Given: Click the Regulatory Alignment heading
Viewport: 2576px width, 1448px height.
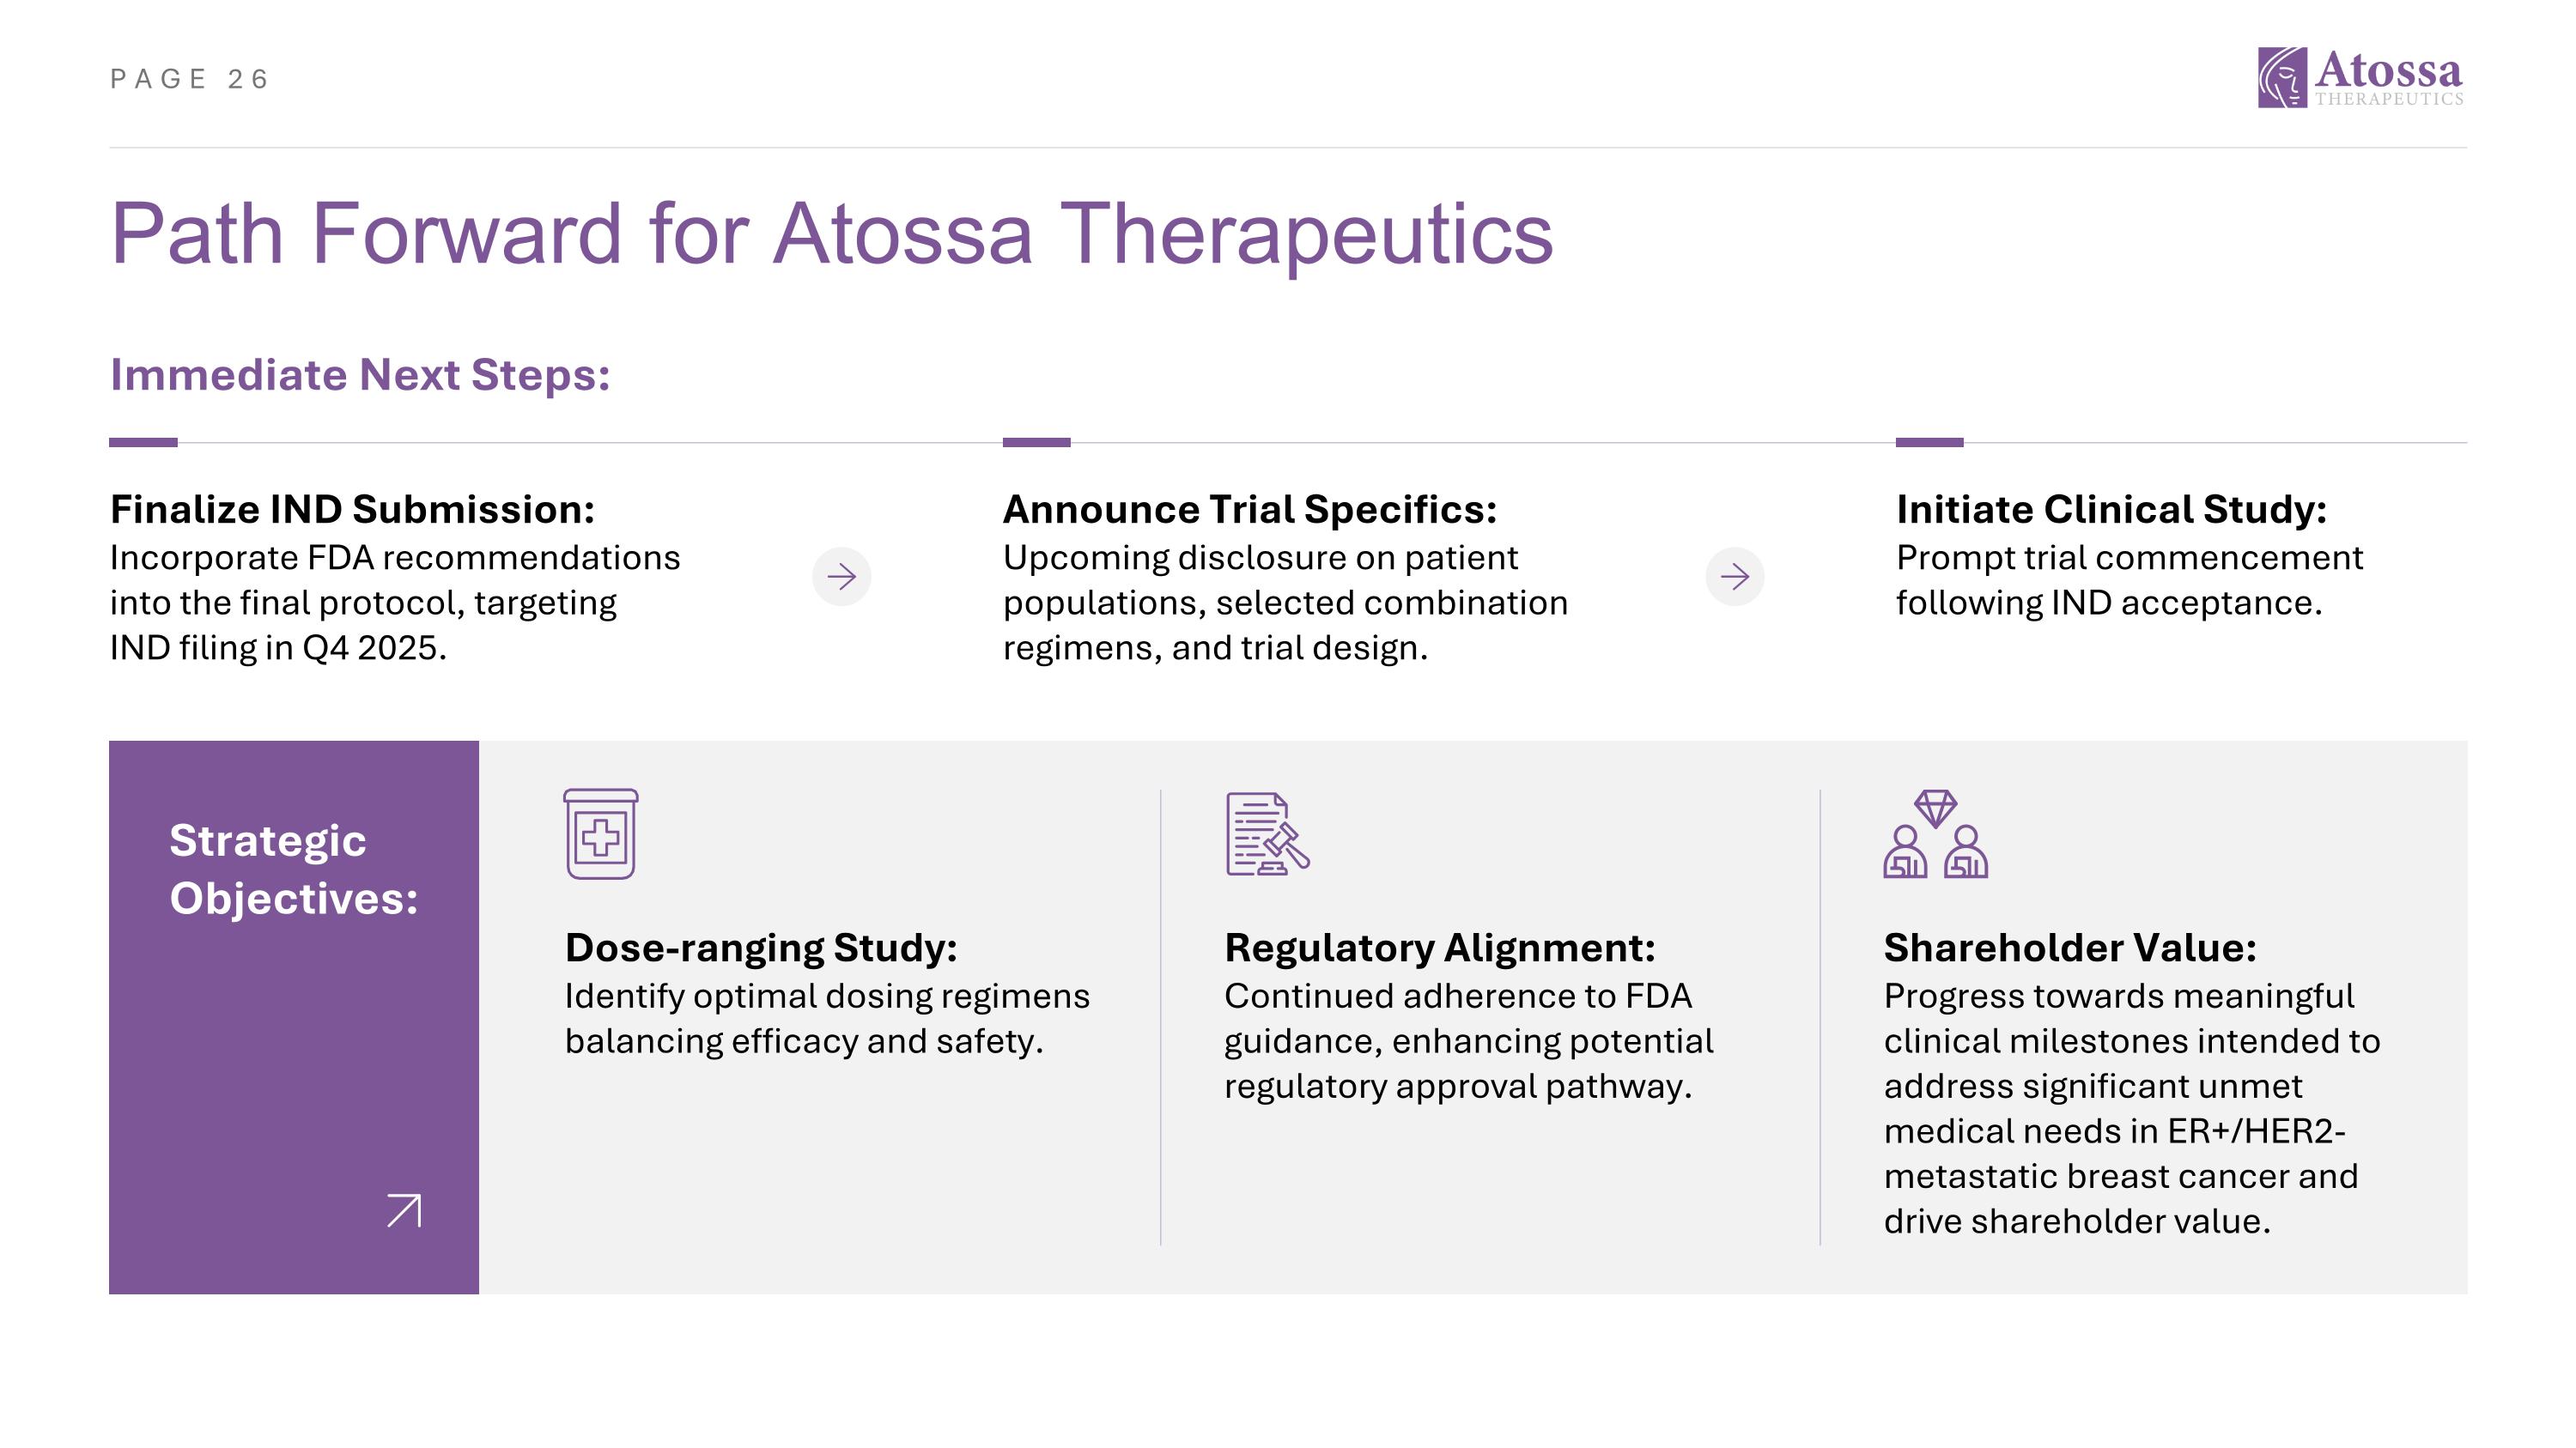Looking at the screenshot, I should point(1439,948).
